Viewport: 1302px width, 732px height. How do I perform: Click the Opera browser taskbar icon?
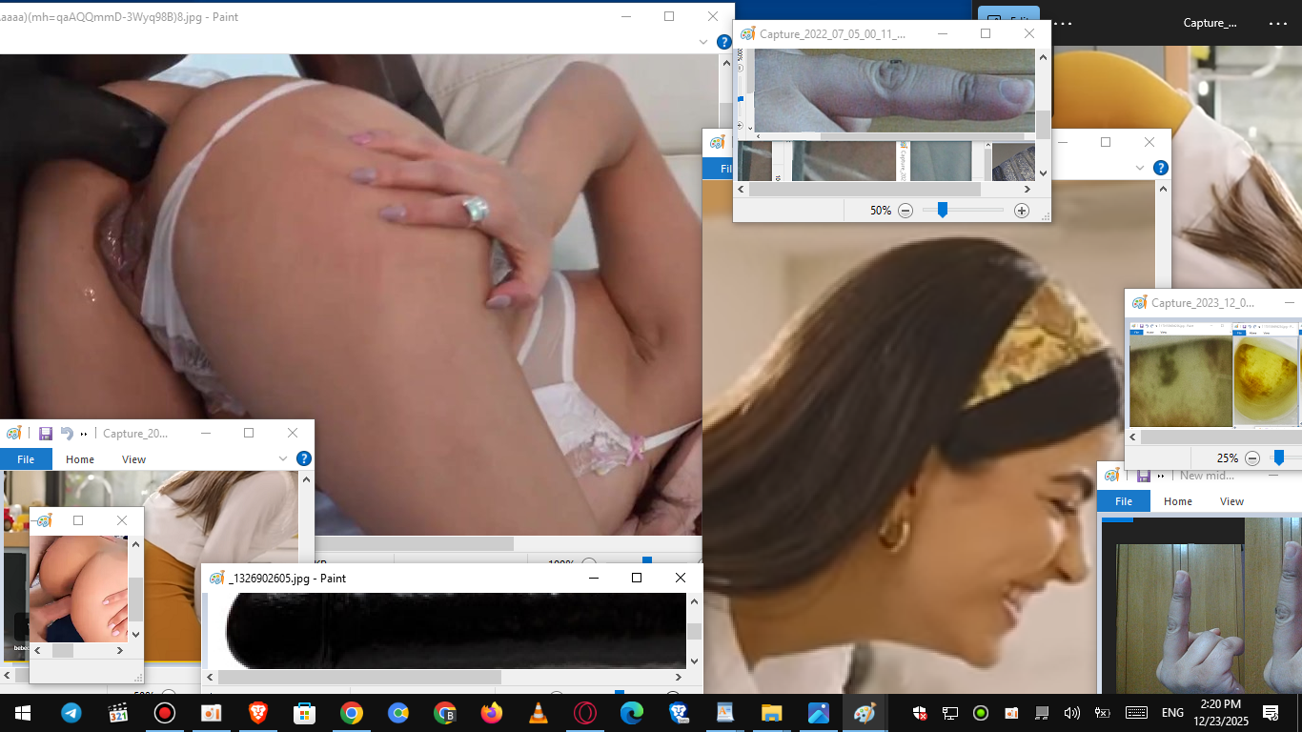585,713
